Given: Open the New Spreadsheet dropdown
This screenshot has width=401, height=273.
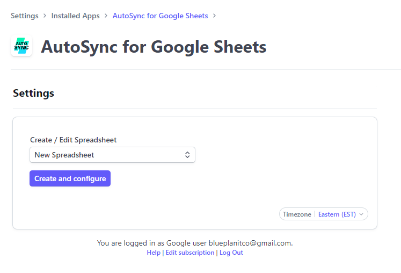Looking at the screenshot, I should tap(113, 155).
